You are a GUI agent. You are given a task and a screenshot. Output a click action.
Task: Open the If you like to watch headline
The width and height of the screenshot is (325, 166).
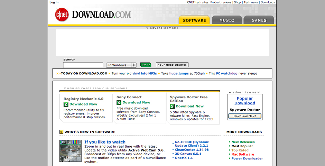(105, 142)
